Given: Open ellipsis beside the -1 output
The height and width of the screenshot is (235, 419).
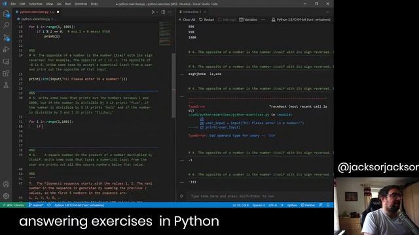Looking at the screenshot, I should (182, 161).
